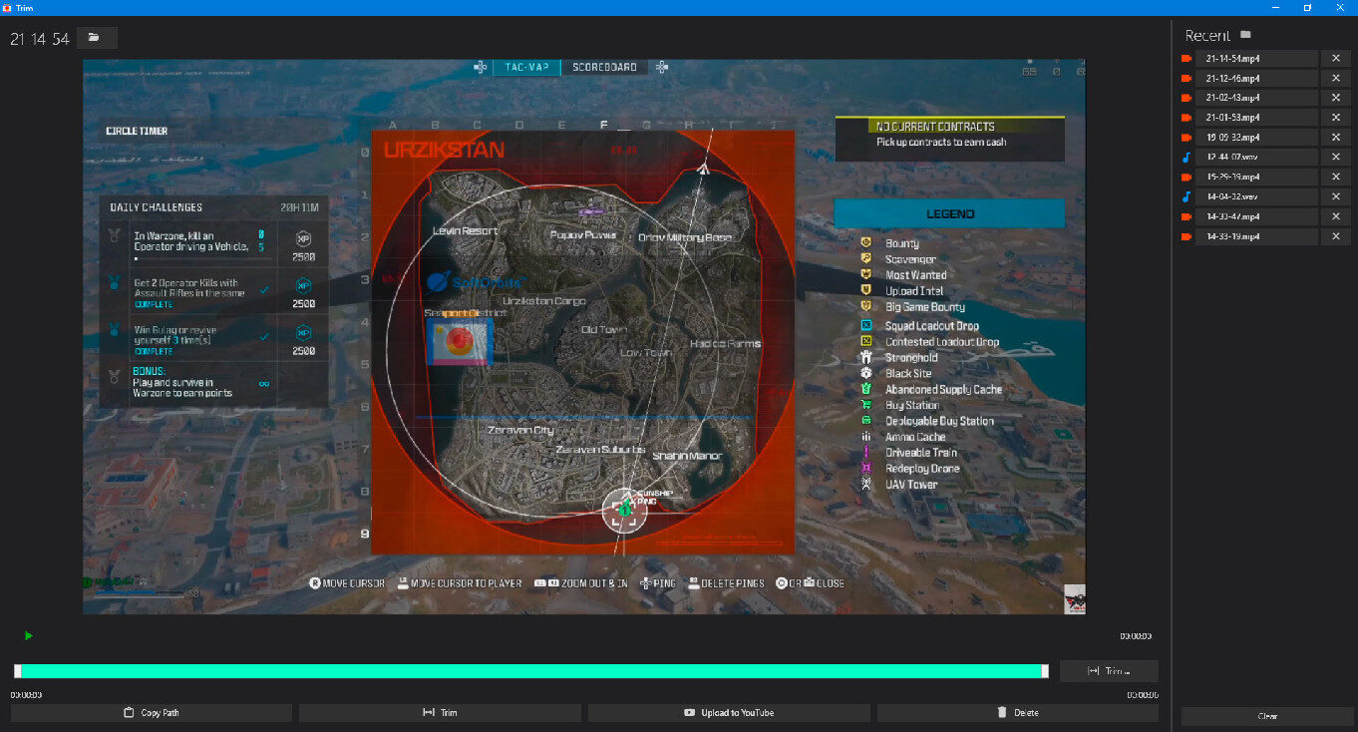
Task: Open recent file 14-33-47.mp4
Action: click(1256, 216)
